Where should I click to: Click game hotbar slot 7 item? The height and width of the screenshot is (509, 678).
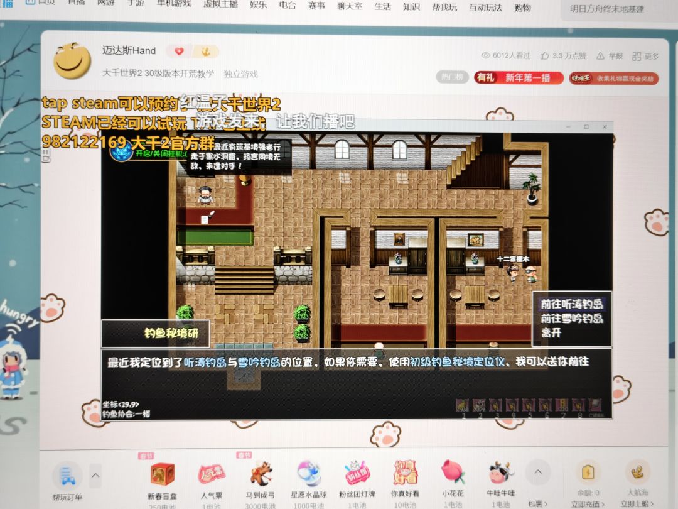(562, 405)
